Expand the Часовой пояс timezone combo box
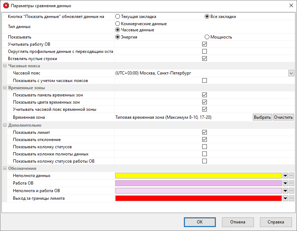 (x=291, y=73)
